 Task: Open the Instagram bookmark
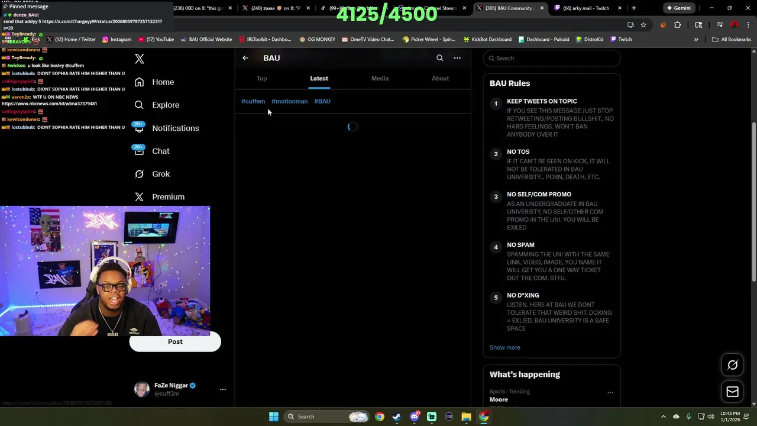tap(117, 40)
